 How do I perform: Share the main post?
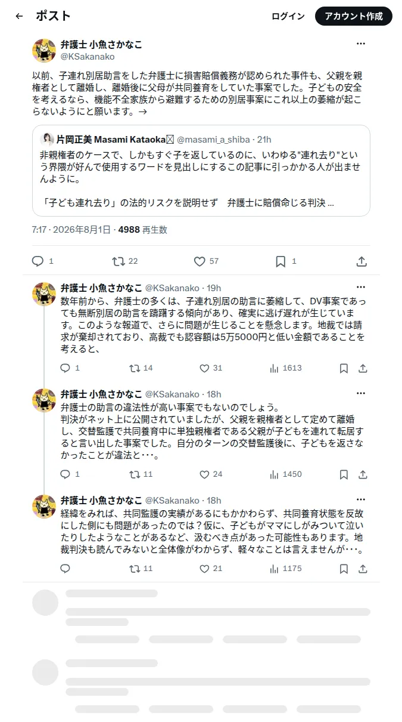point(362,261)
